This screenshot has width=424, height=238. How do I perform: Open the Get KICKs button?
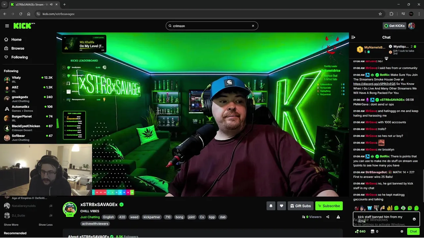click(x=394, y=26)
